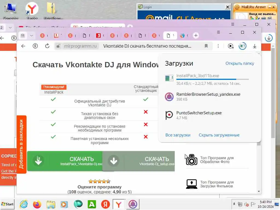Click the InstallPack file icon in downloads
The image size is (280, 210).
tap(169, 78)
